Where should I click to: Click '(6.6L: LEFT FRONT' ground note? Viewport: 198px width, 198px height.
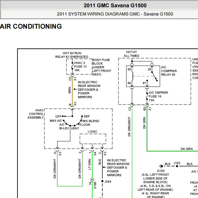click(155, 175)
